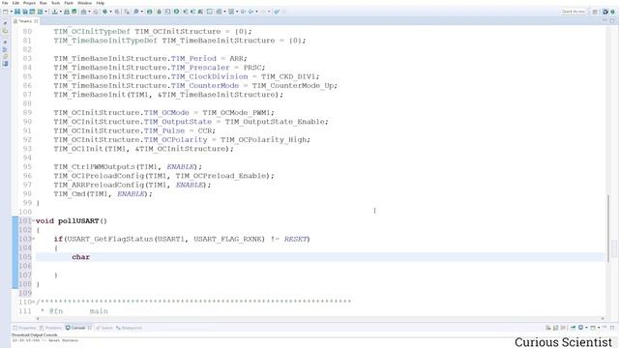619x348 pixels.
Task: Click the editor horizontal scrollbar left arrow
Action: 38,319
